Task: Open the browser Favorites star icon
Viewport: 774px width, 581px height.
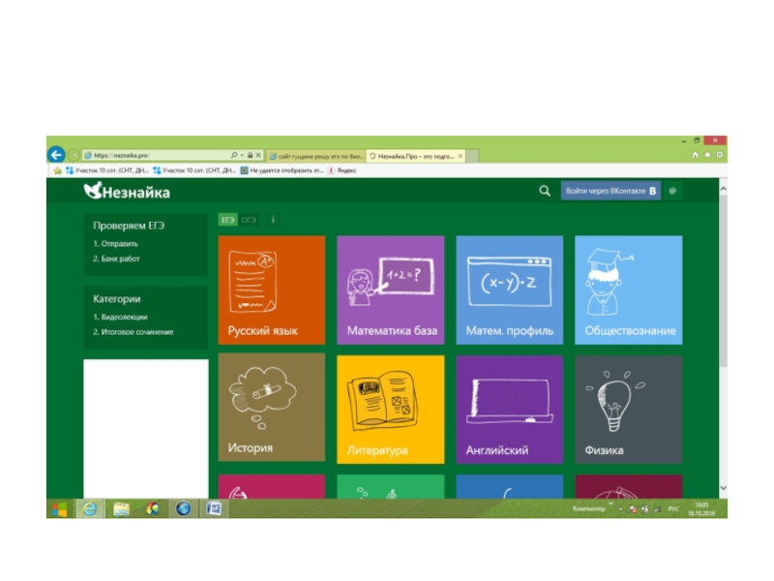Action: (707, 155)
